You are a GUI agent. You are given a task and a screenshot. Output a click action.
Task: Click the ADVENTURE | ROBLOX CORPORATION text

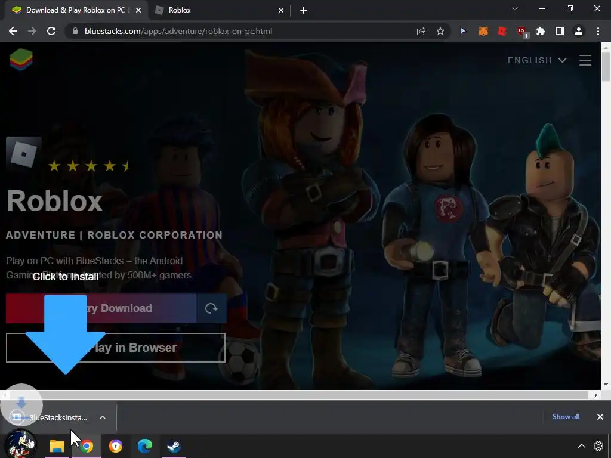click(x=114, y=235)
